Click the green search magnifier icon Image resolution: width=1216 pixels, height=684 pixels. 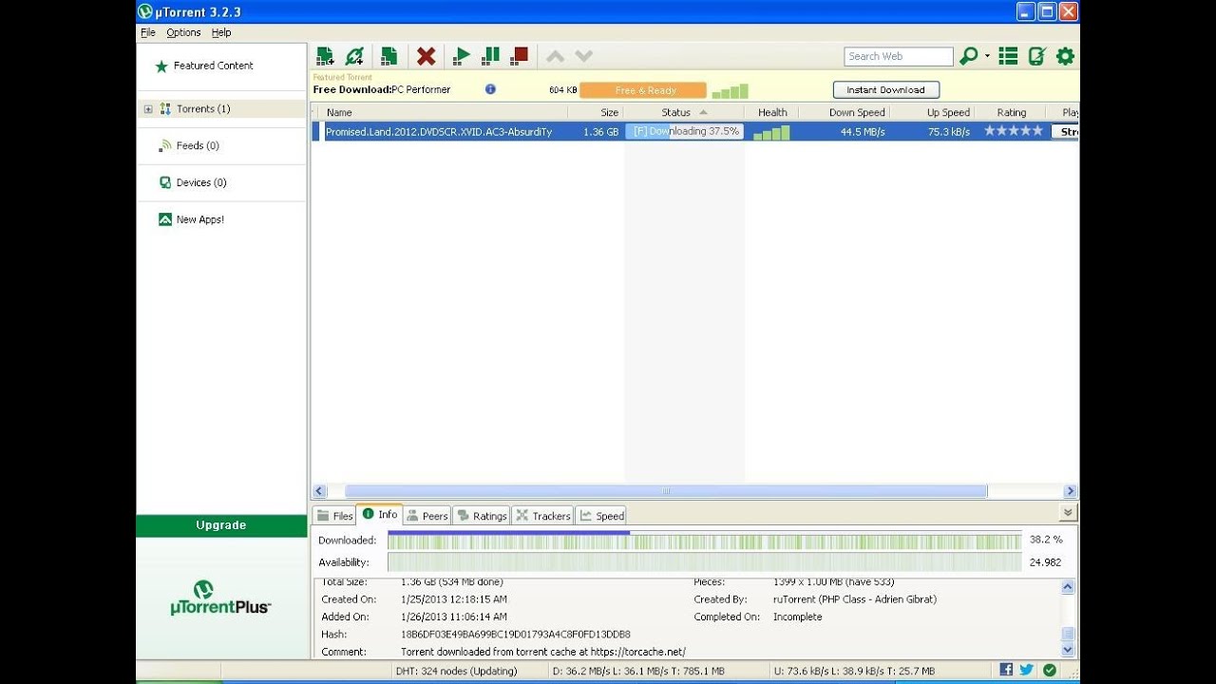968,56
